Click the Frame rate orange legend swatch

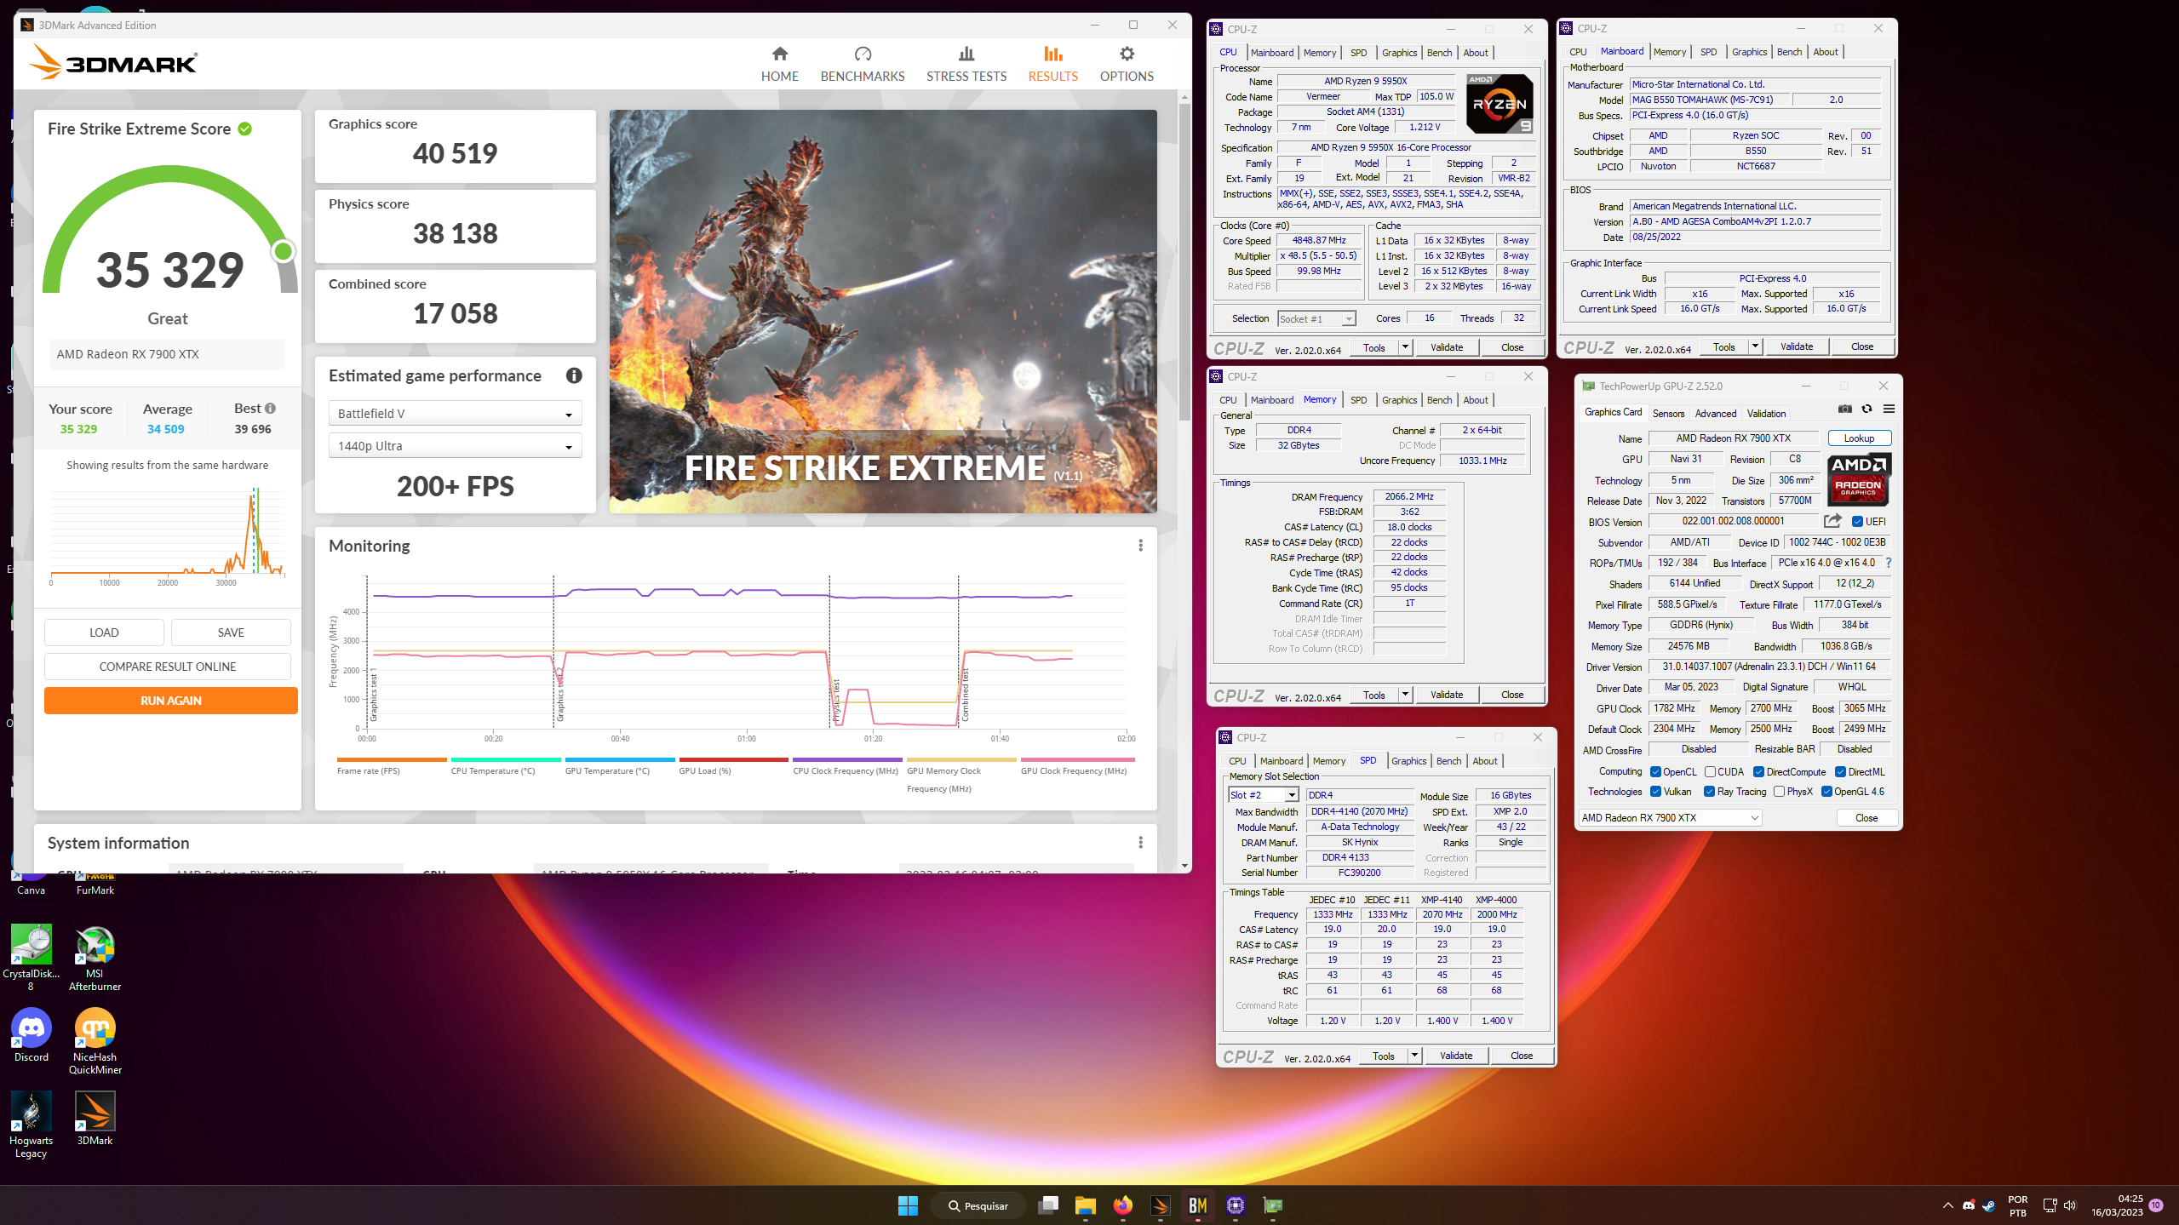coord(392,759)
